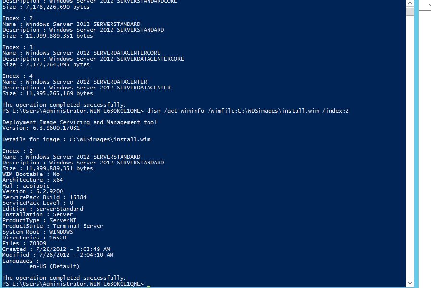The height and width of the screenshot is (288, 431).
Task: Click the blinking cursor at the last prompt
Action: (148, 286)
